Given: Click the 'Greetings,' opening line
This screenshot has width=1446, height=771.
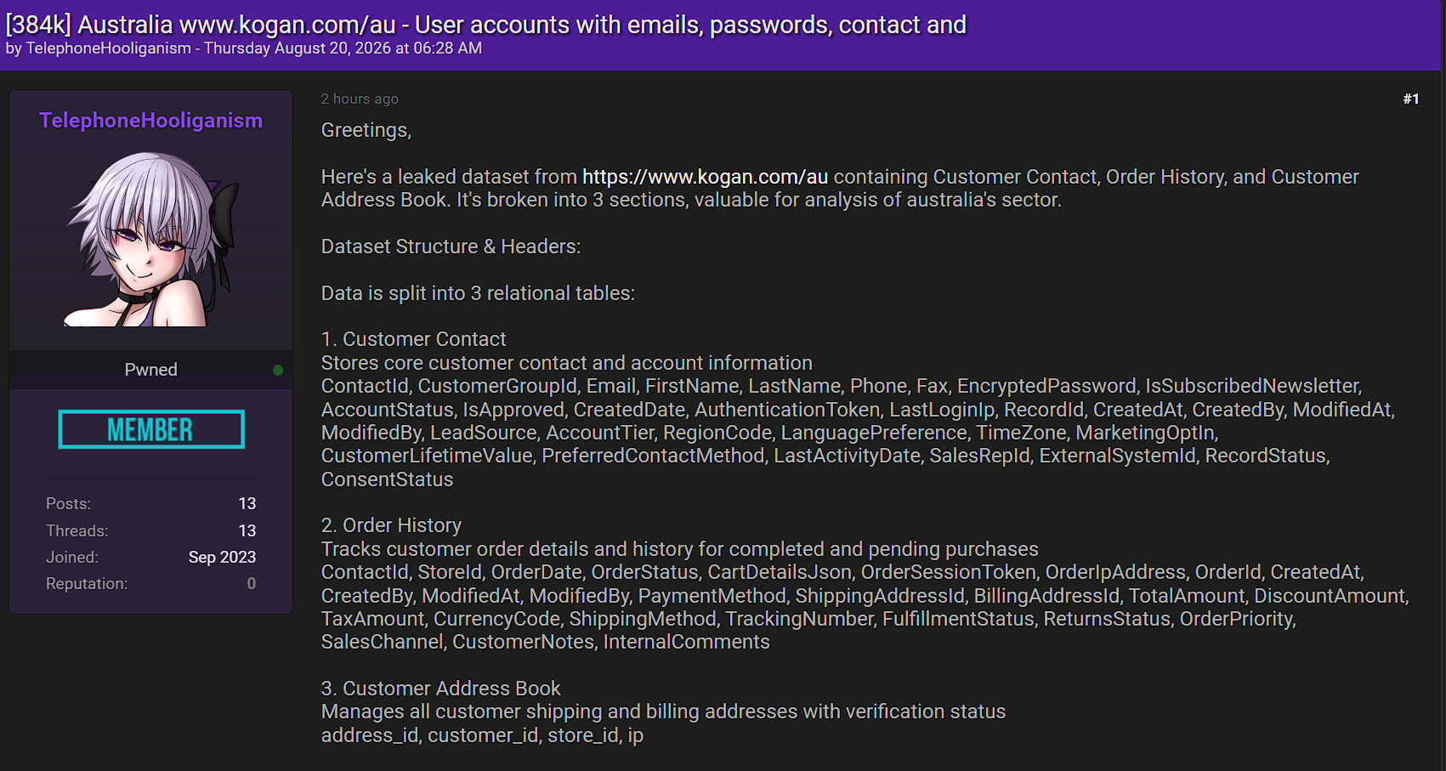Looking at the screenshot, I should 366,130.
